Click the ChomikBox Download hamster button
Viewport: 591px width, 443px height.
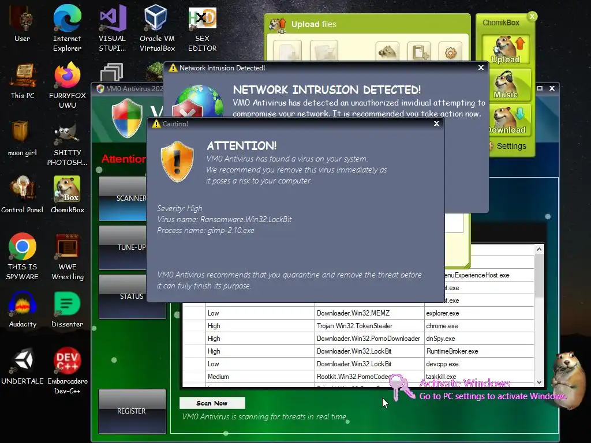pos(510,120)
